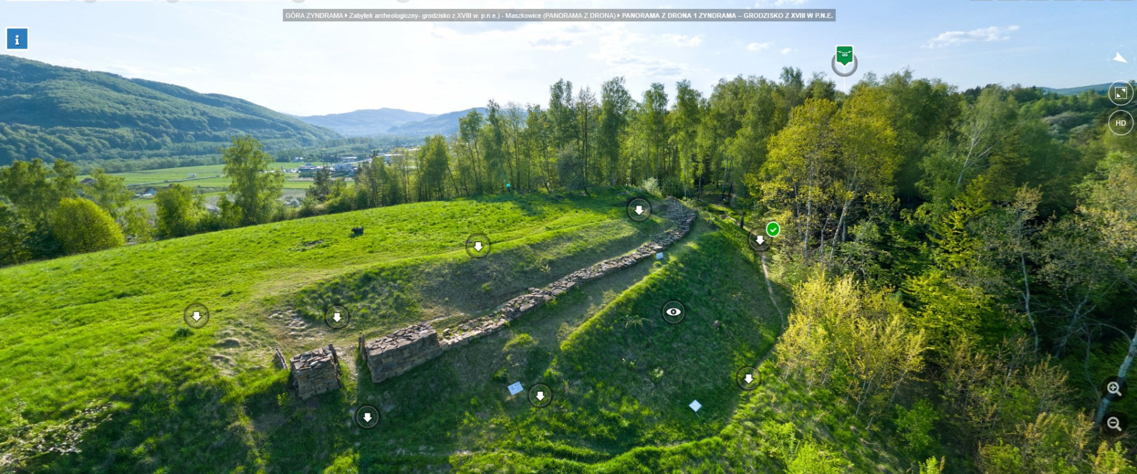Image resolution: width=1137 pixels, height=474 pixels.
Task: Click the green drone panorama marker
Action: tap(844, 56)
